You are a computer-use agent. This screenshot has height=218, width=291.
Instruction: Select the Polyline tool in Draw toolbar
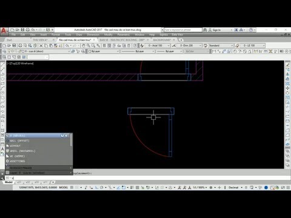2,74
